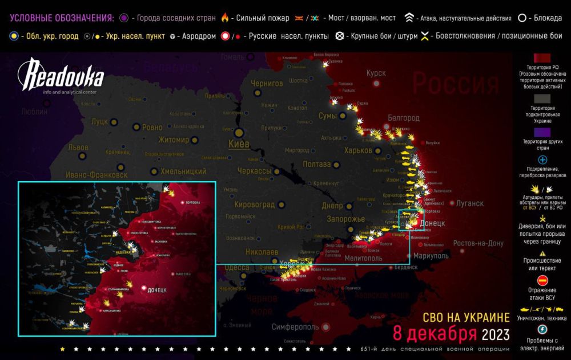Click the Киев city label
This screenshot has width=571, height=360.
click(239, 144)
